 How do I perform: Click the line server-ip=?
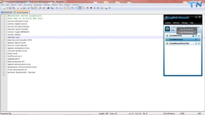pyautogui.click(x=13, y=37)
